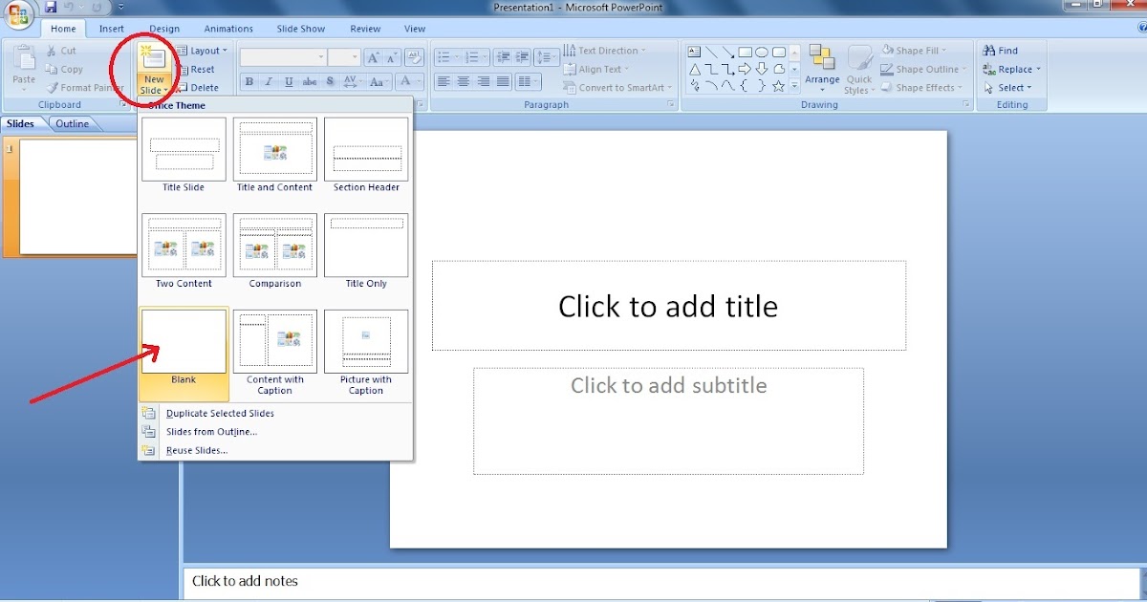Click into the notes field
The width and height of the screenshot is (1147, 602).
[x=573, y=581]
